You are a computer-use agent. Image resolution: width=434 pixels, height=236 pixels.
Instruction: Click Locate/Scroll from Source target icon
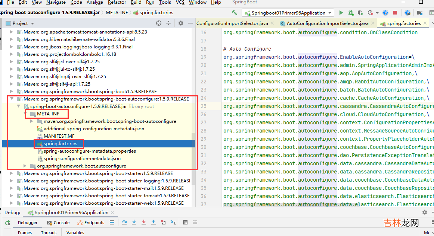click(x=159, y=23)
